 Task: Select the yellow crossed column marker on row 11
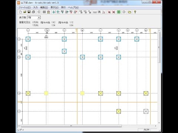coord(119,111)
